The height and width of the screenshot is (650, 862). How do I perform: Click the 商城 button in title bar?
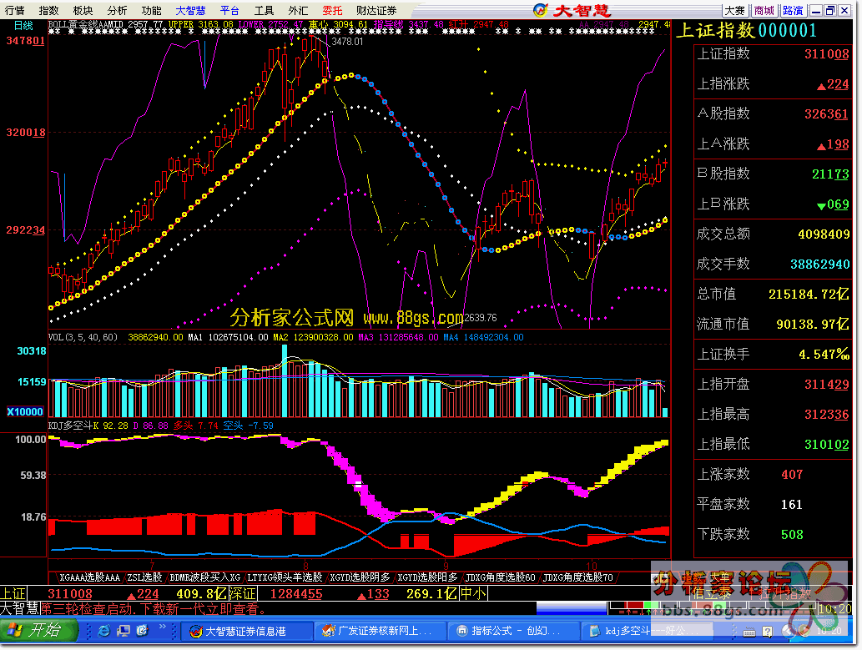[764, 11]
